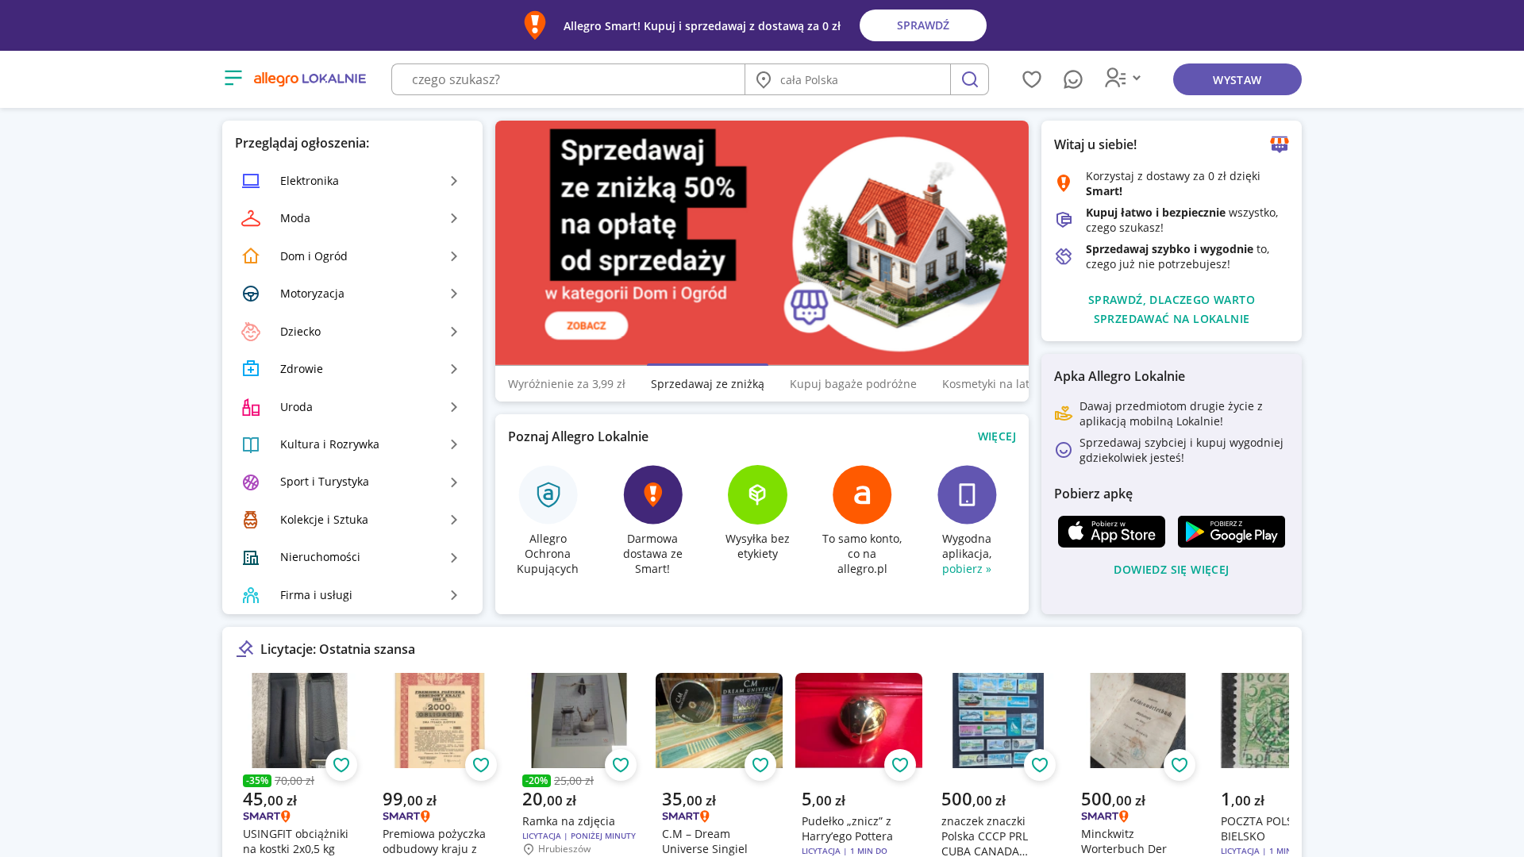Favorite the Pudełko znicz Harry Potter listing
The image size is (1524, 857).
pos(900,765)
